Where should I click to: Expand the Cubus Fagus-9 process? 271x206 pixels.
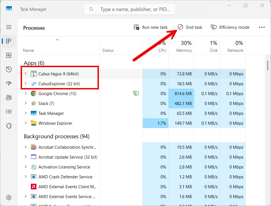point(25,74)
